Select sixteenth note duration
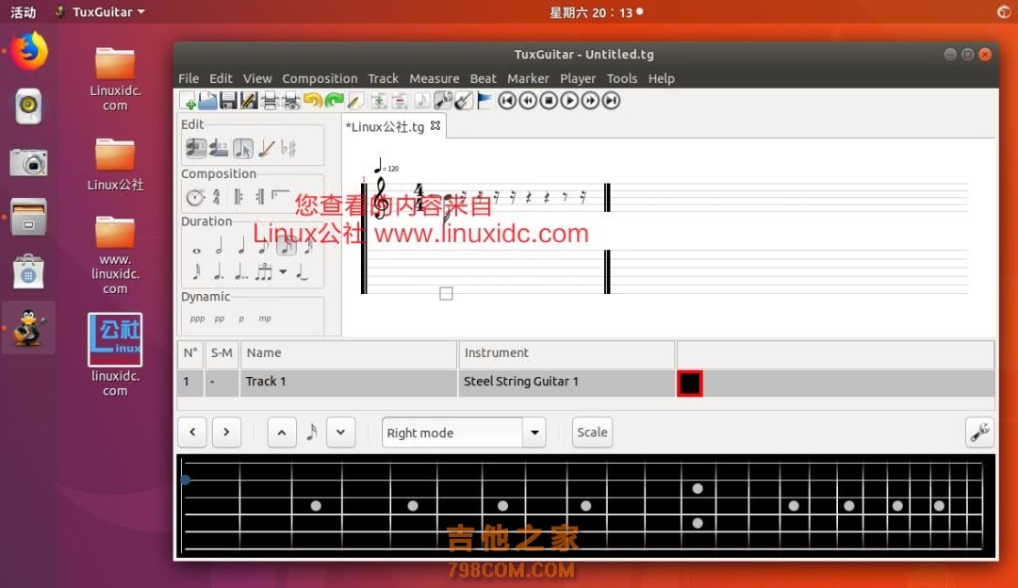This screenshot has height=588, width=1018. point(287,246)
